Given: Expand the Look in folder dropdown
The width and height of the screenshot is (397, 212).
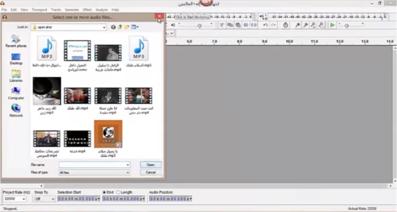Looking at the screenshot, I should click(104, 27).
